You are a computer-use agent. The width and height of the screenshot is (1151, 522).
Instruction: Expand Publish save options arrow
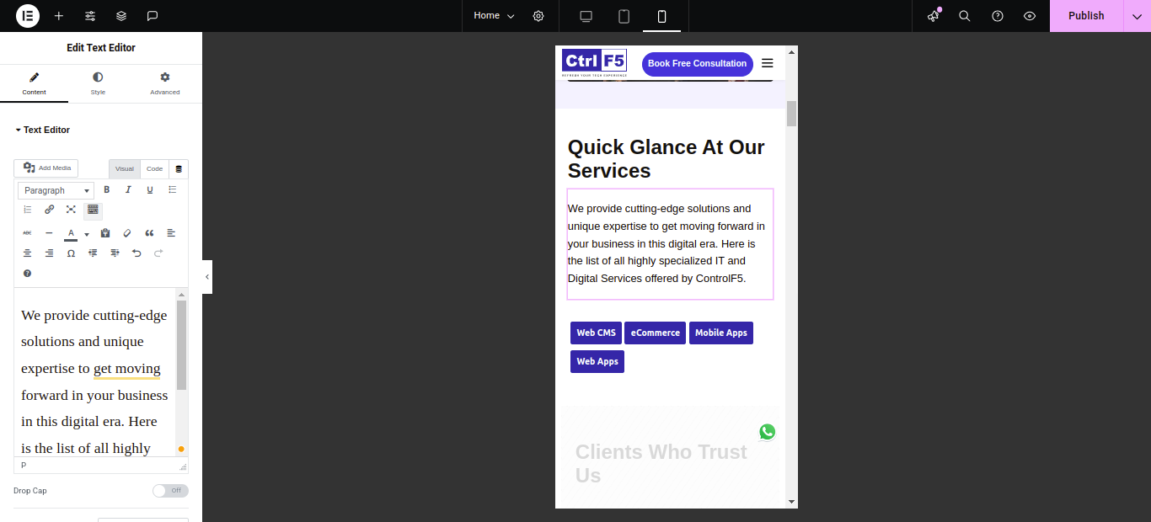tap(1137, 16)
